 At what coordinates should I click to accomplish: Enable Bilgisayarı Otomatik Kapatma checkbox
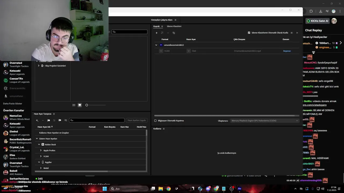point(155,121)
